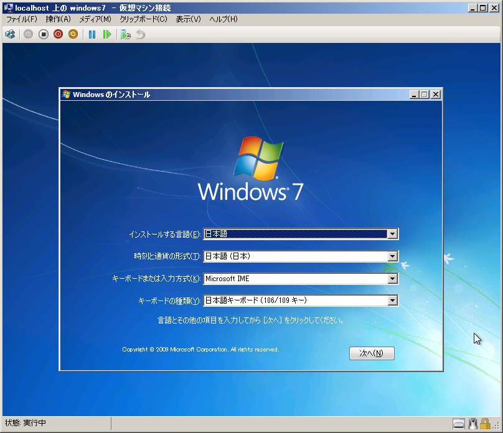
Task: Click the Ctrl+Alt+Del toolbar icon
Action: 10,34
